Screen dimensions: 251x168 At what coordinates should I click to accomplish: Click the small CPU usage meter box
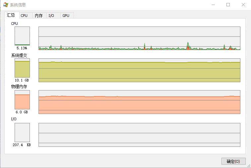click(22, 36)
